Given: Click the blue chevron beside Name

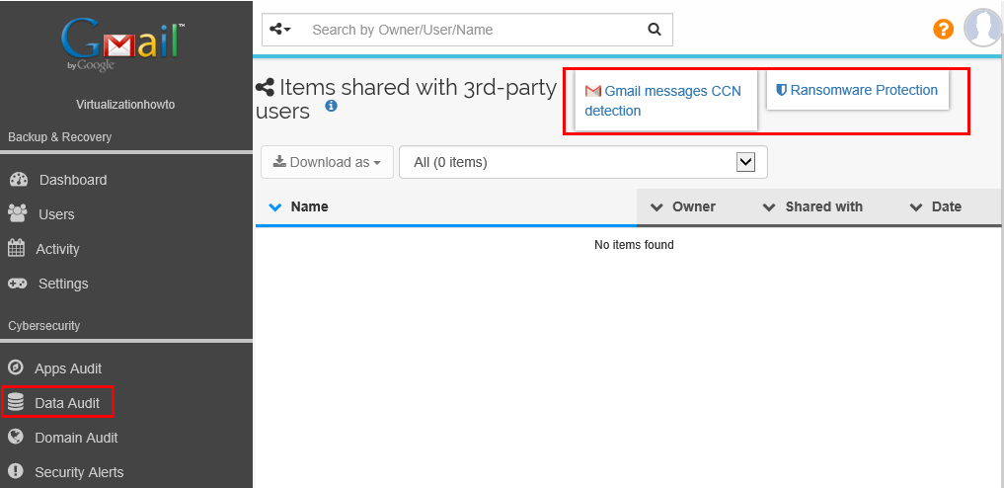Looking at the screenshot, I should [275, 206].
